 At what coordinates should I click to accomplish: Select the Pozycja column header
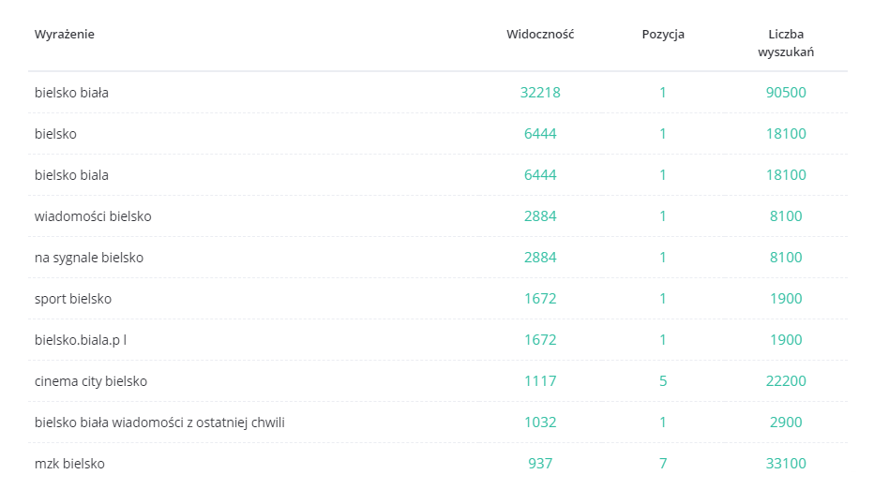pyautogui.click(x=663, y=35)
